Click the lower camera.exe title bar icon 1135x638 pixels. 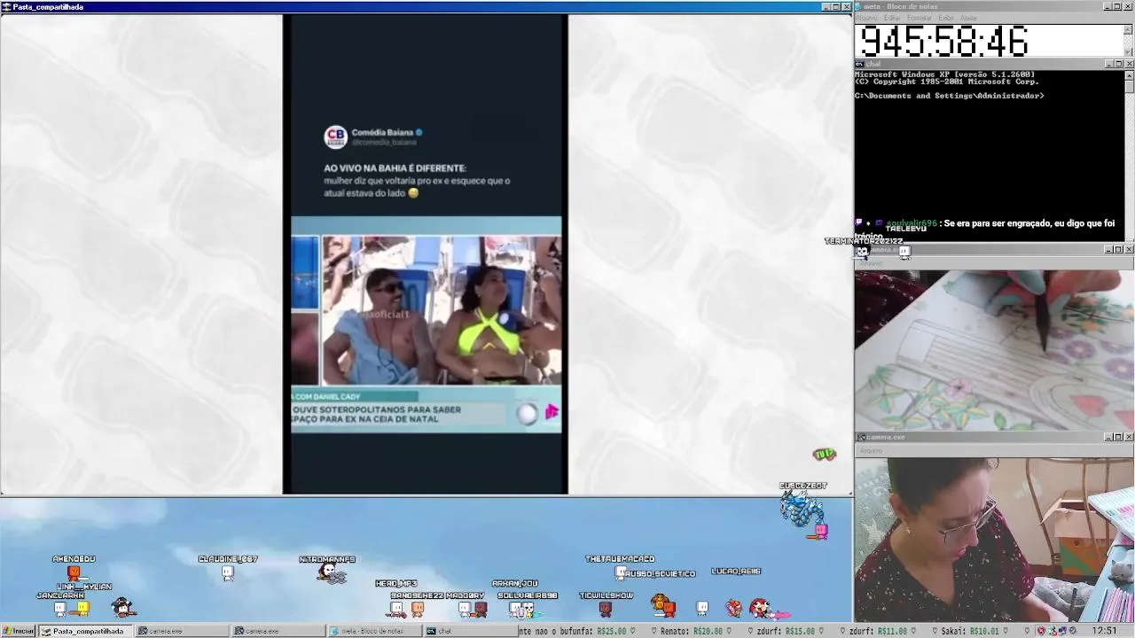860,437
